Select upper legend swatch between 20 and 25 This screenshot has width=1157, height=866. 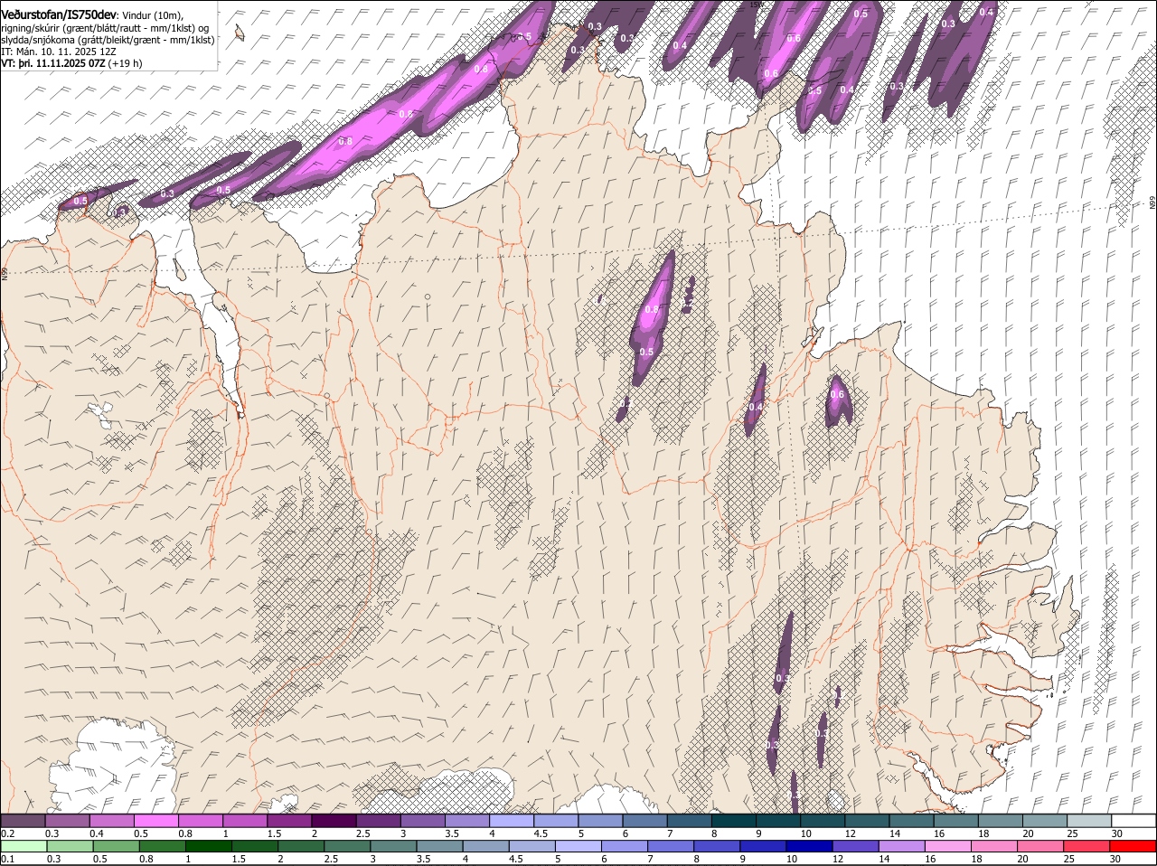point(1045,821)
